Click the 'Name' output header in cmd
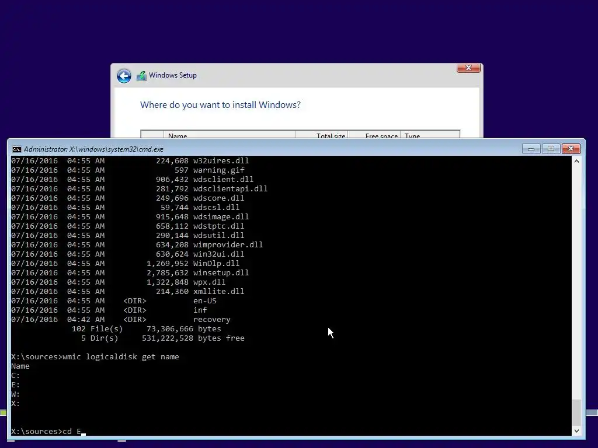This screenshot has height=448, width=598. (20, 366)
